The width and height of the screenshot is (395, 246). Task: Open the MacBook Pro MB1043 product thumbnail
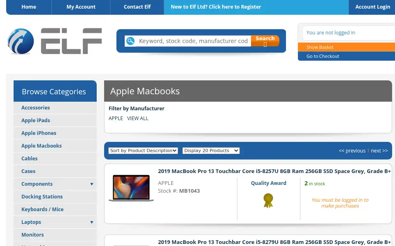(x=131, y=188)
